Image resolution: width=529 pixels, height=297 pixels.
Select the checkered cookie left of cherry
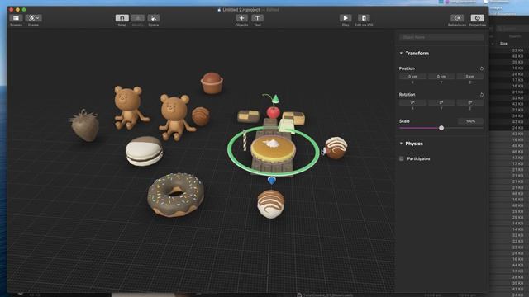(x=248, y=116)
